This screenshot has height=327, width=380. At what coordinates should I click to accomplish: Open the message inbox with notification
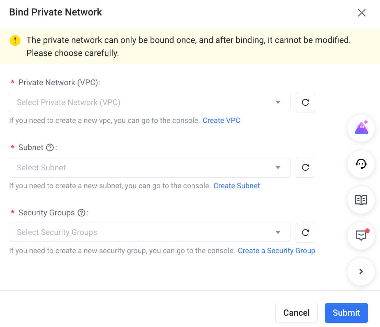[361, 236]
